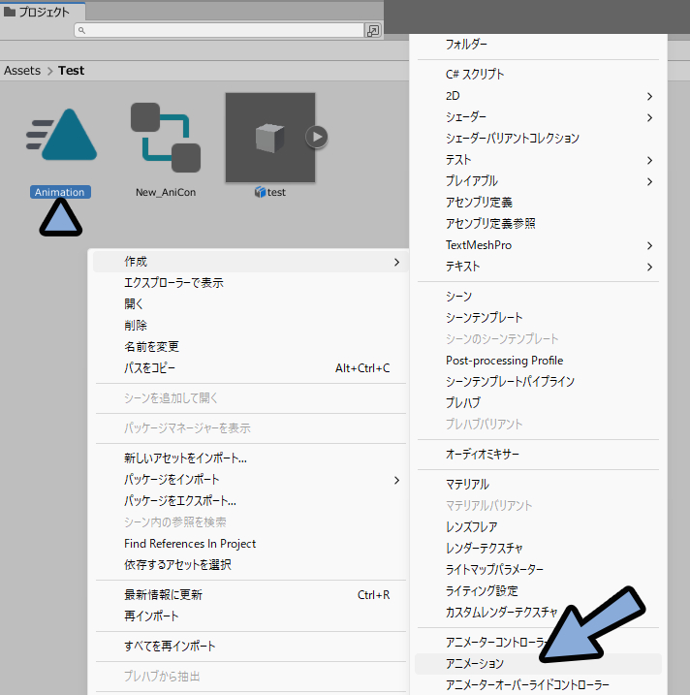Image resolution: width=690 pixels, height=695 pixels.
Task: Select the test model thumbnail
Action: click(x=270, y=138)
